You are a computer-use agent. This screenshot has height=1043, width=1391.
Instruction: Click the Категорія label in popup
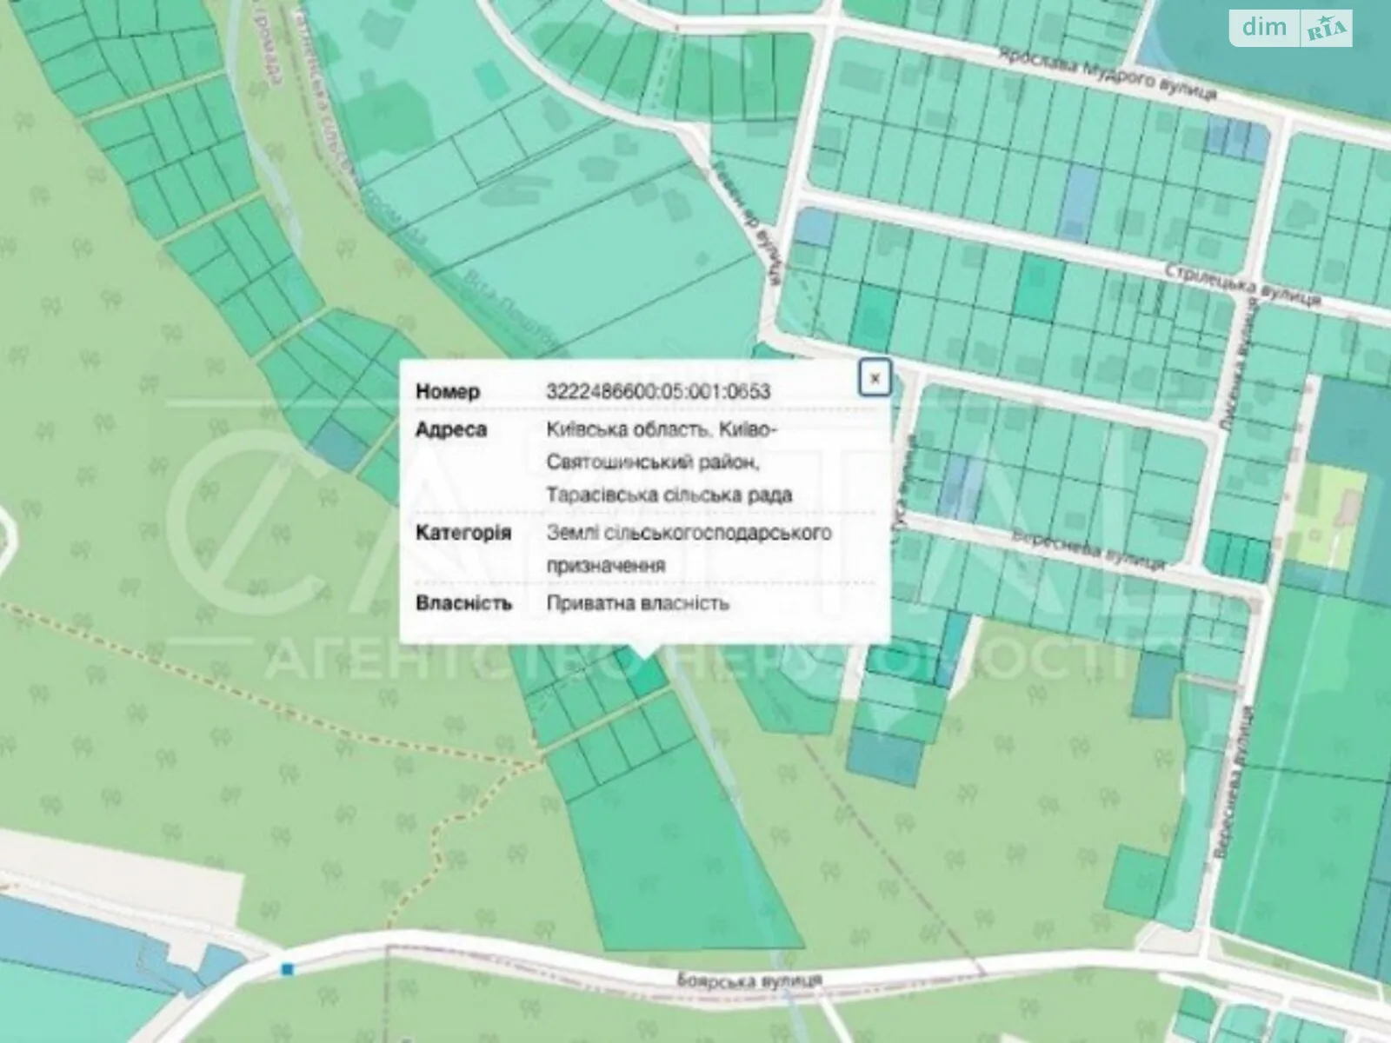click(x=463, y=532)
